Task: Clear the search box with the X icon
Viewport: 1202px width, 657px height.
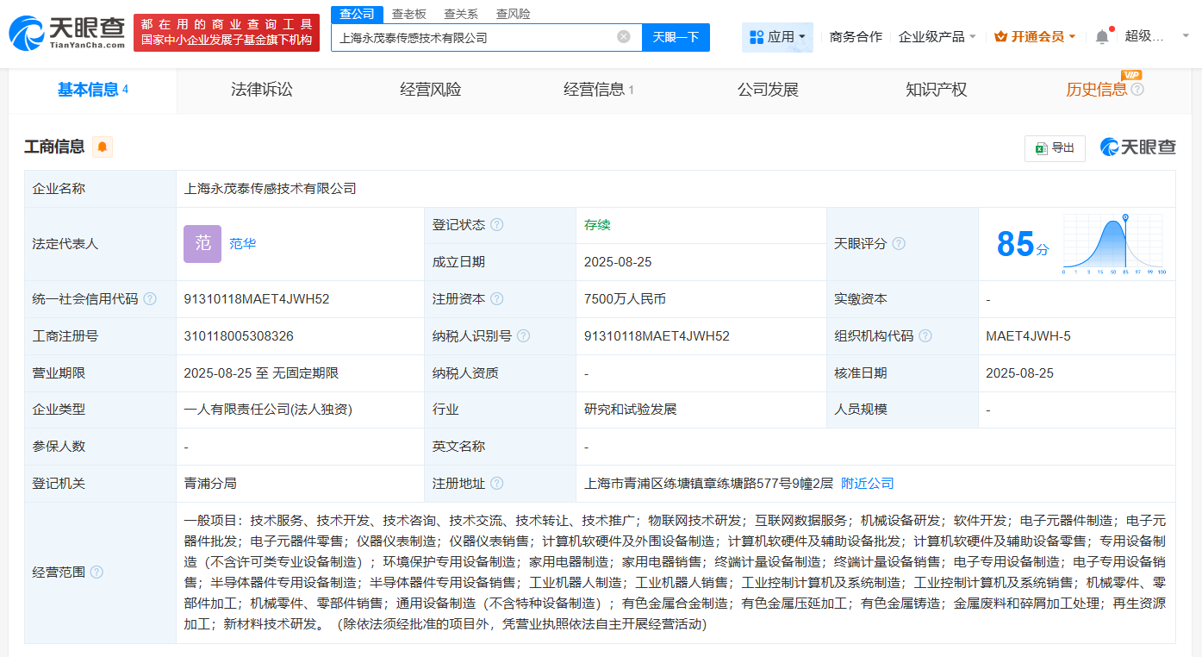Action: [624, 37]
